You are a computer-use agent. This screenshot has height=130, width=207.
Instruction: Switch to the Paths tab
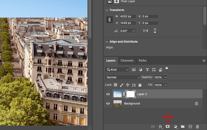(143, 60)
